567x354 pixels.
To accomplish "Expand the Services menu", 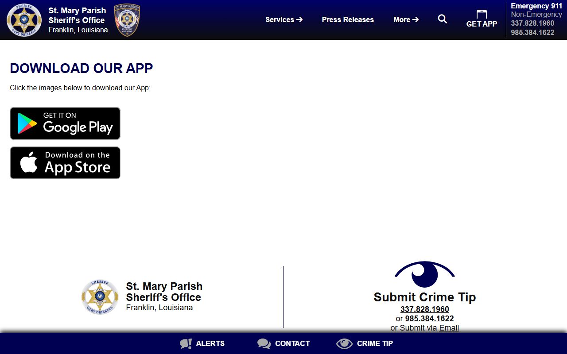I will [x=284, y=19].
